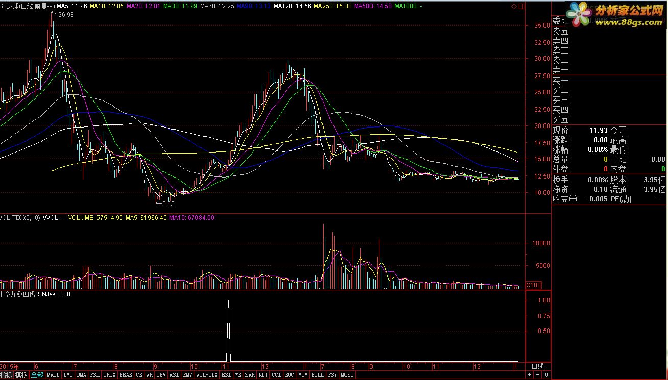Open the 日线 period selector
Viewport: 668px width, 380px height.
point(538,366)
